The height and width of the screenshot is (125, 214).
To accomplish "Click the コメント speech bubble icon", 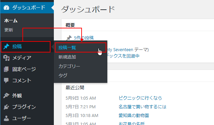I will pos(6,81).
